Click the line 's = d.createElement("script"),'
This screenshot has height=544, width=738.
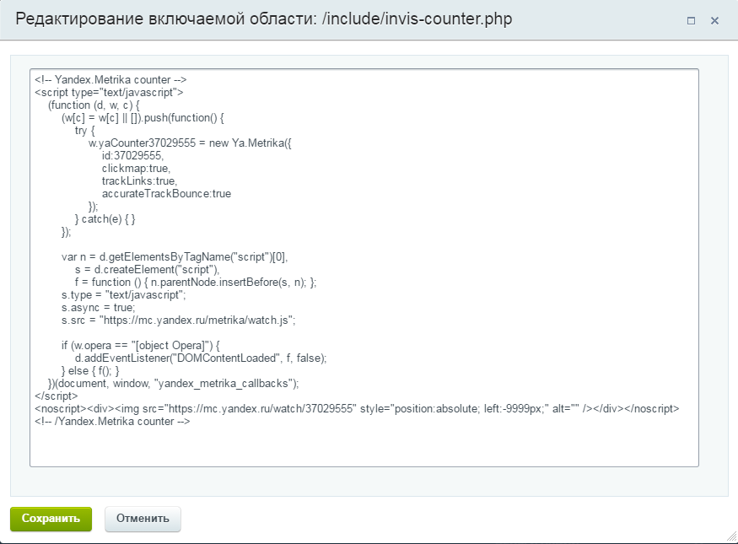(x=148, y=270)
